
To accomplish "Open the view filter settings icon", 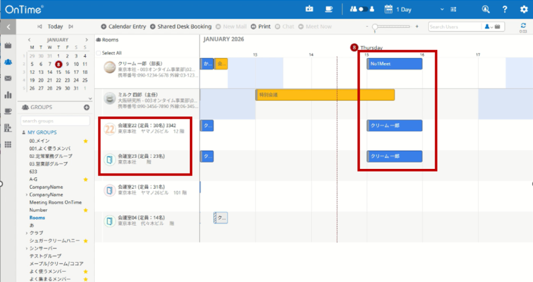I will tap(454, 9).
